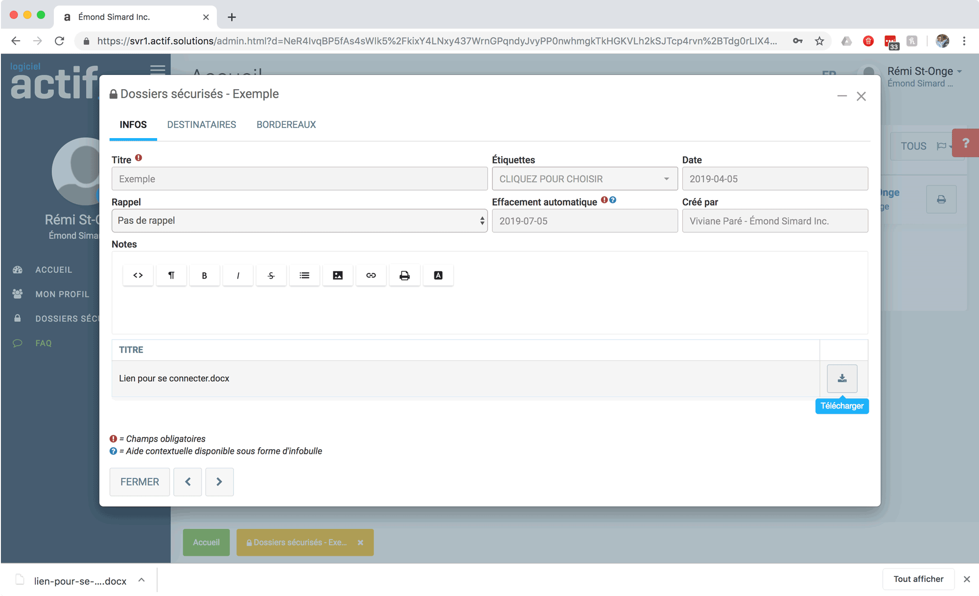Click the FERMER button
The width and height of the screenshot is (979, 596).
coord(140,482)
